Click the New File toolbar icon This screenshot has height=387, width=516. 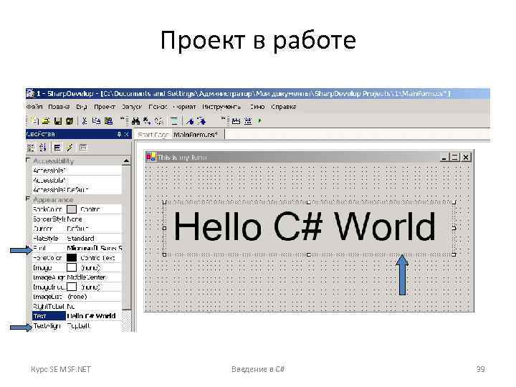point(34,121)
